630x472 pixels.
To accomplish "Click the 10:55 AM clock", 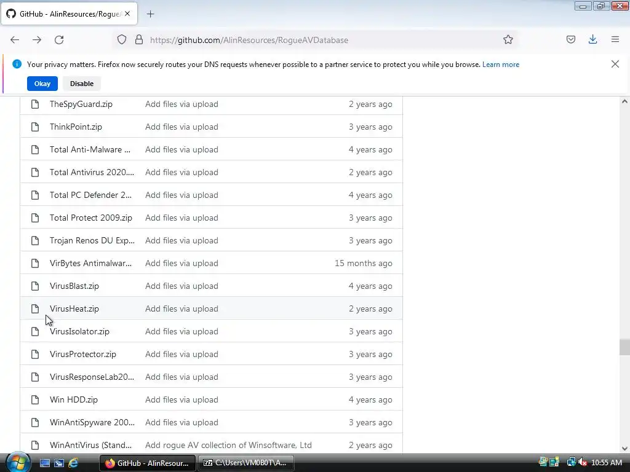I will 607,463.
